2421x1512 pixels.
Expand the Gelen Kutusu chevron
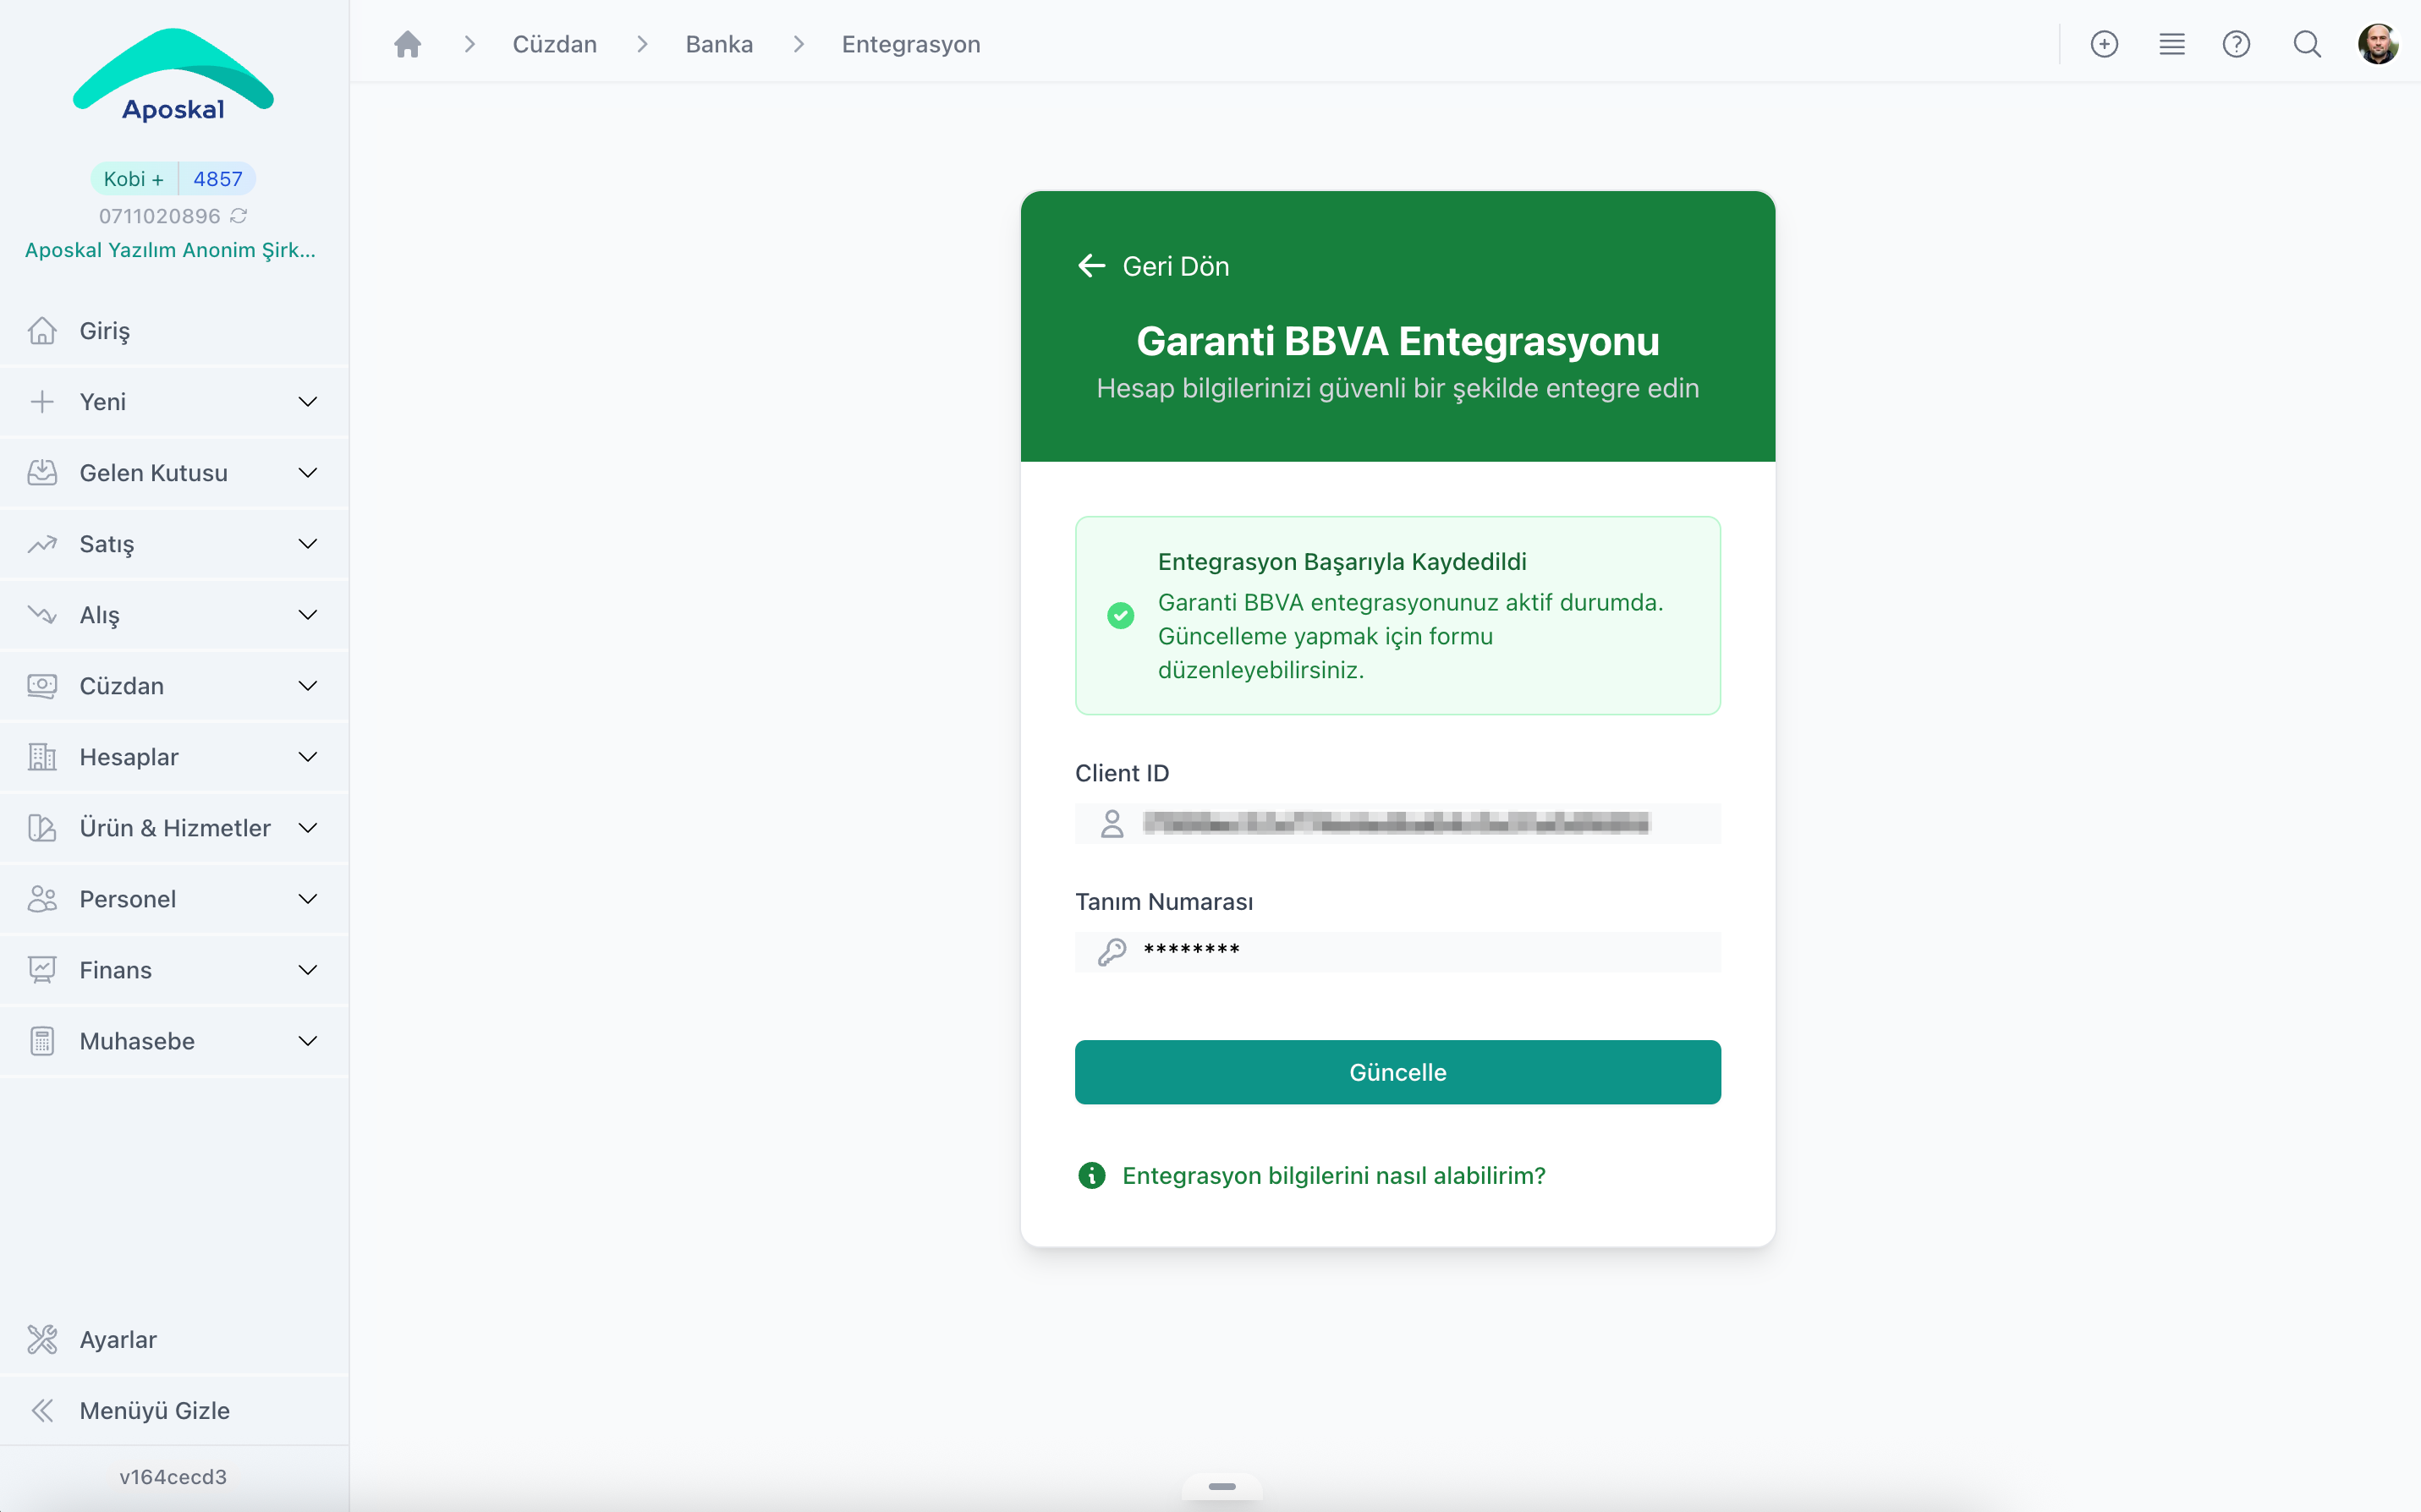308,473
